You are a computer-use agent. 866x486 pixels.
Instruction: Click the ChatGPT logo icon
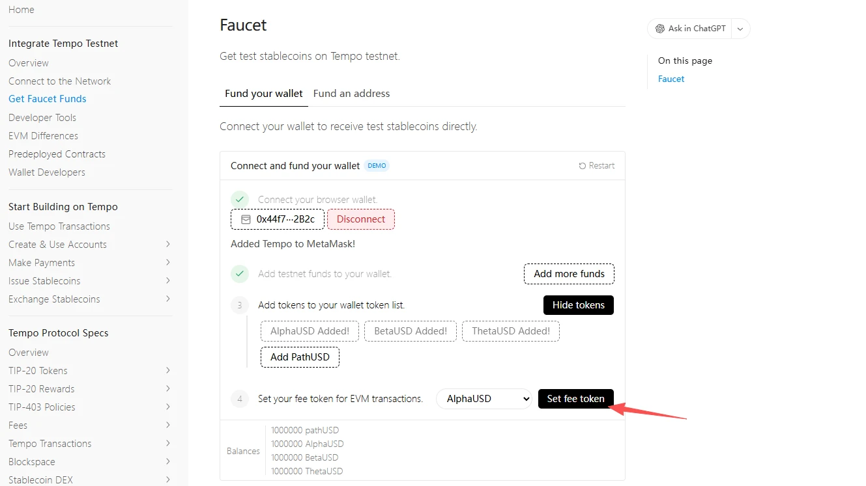(x=660, y=29)
